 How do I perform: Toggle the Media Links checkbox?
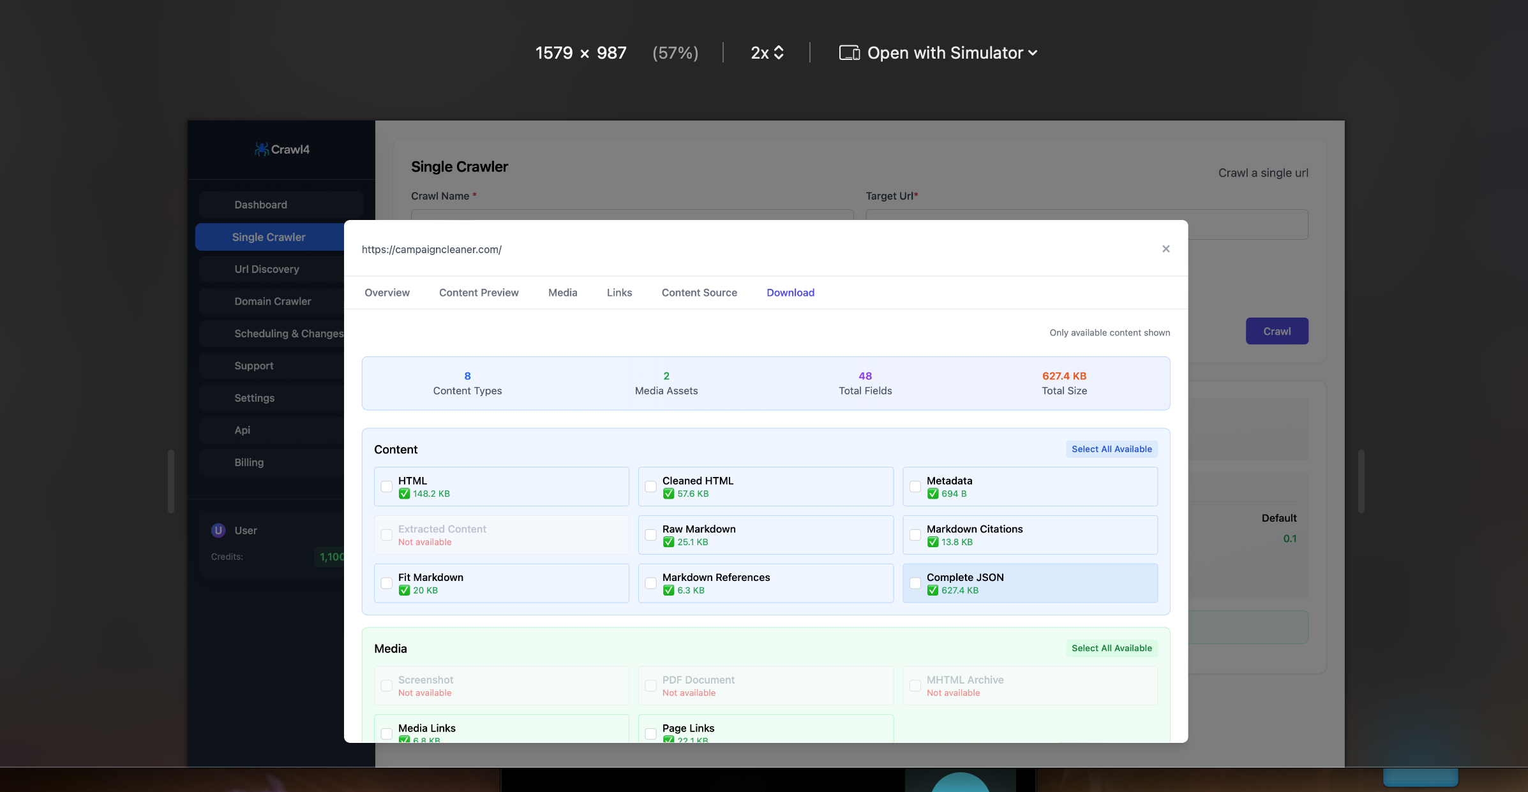pos(386,734)
